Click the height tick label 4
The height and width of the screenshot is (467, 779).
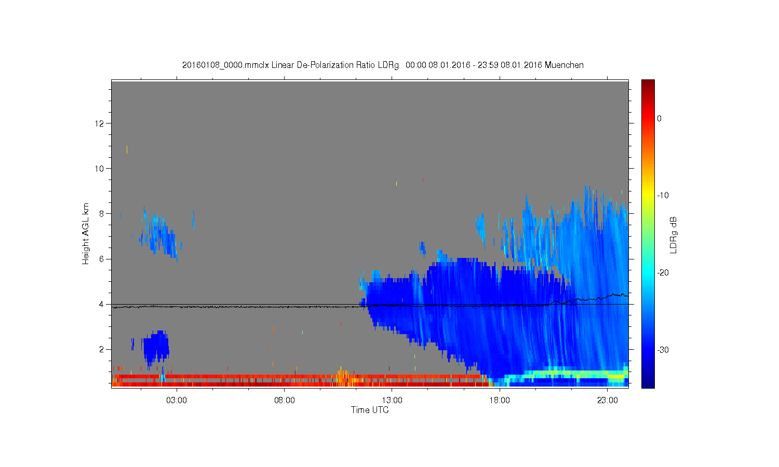click(102, 304)
